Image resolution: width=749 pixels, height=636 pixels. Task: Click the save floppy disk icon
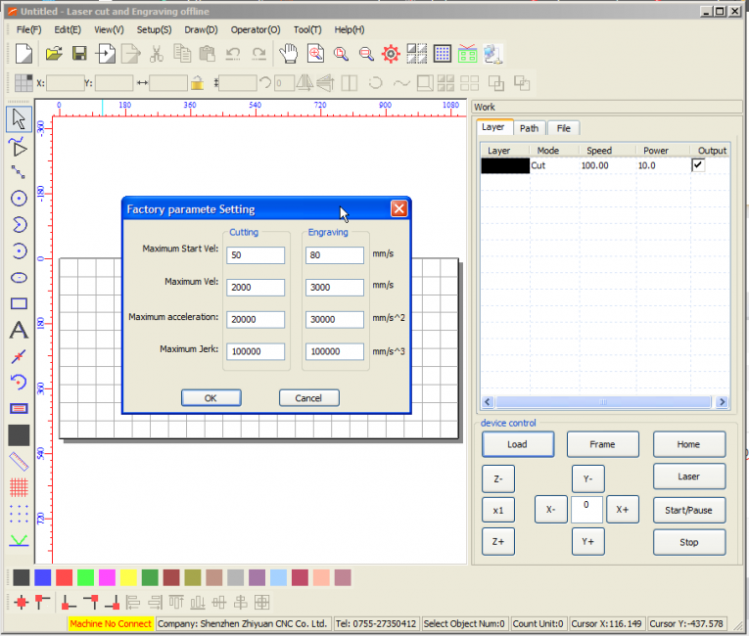click(x=79, y=53)
